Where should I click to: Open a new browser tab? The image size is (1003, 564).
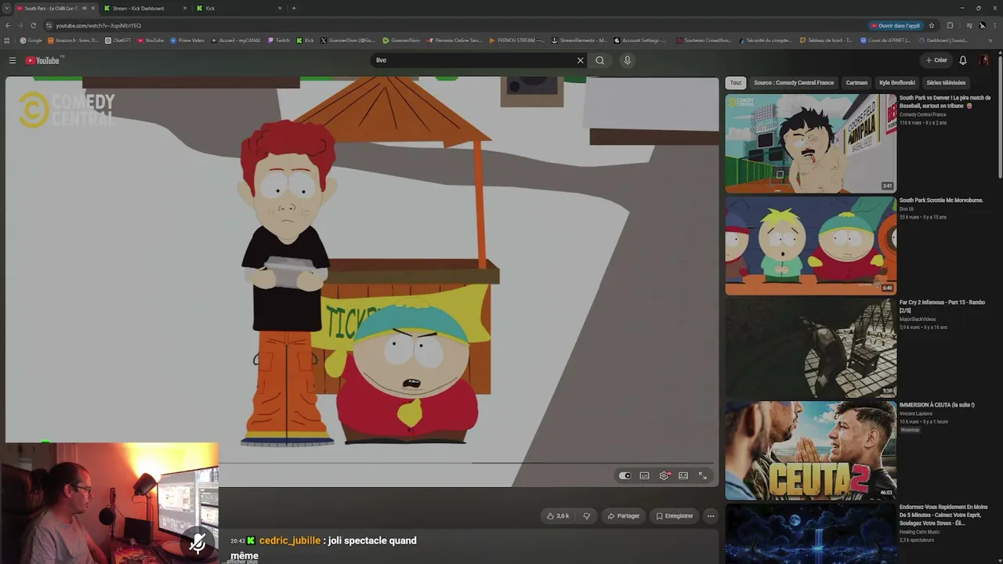294,8
